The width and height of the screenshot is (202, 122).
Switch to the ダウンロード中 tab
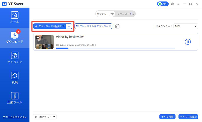pos(105,14)
